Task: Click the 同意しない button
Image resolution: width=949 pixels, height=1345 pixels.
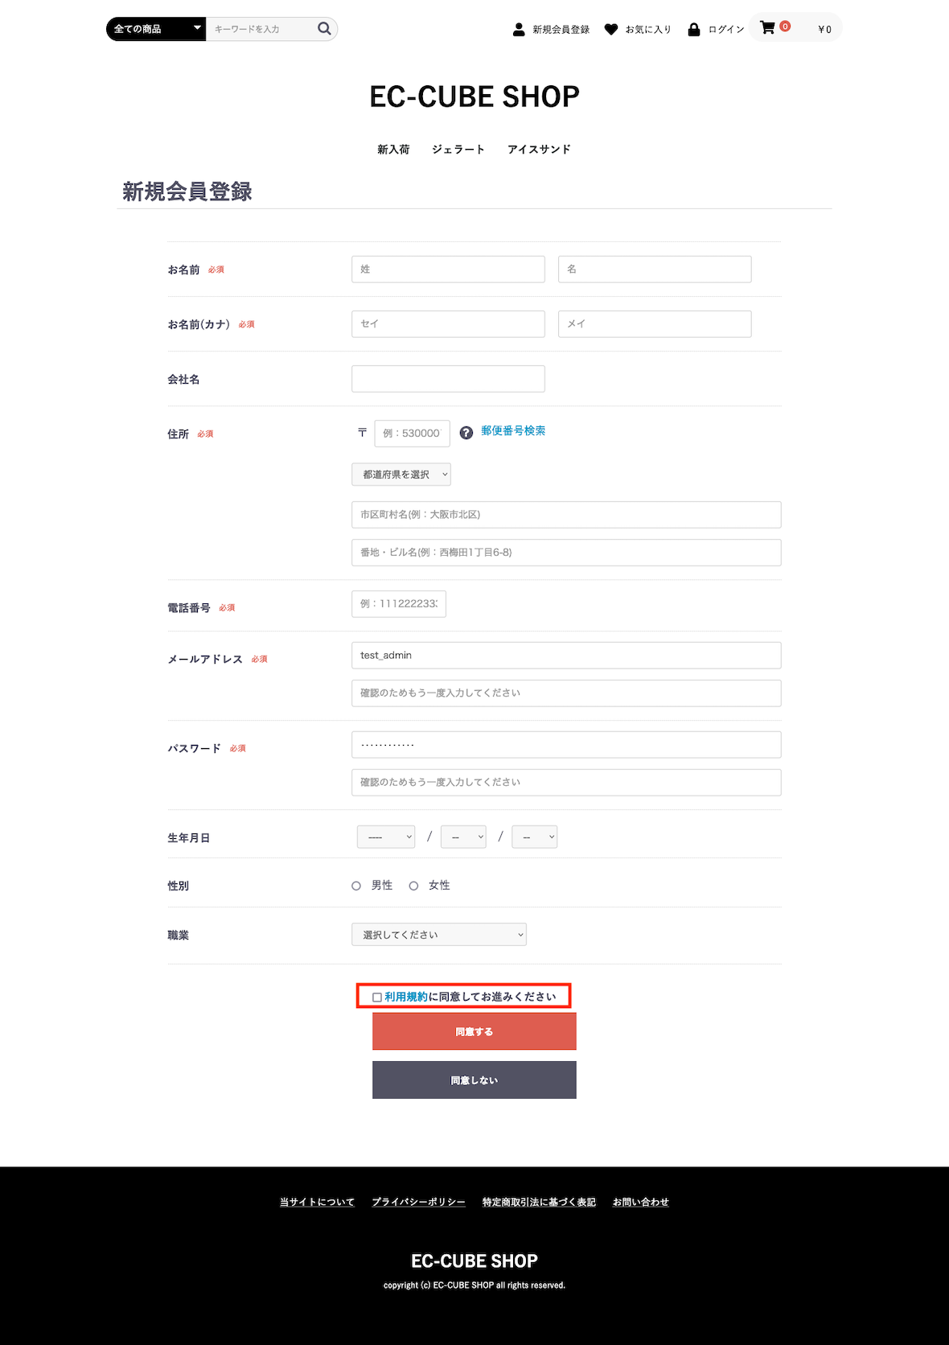Action: pos(474,1080)
